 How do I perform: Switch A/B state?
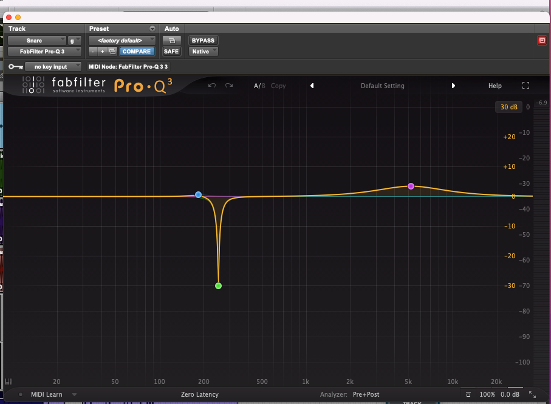tap(259, 86)
